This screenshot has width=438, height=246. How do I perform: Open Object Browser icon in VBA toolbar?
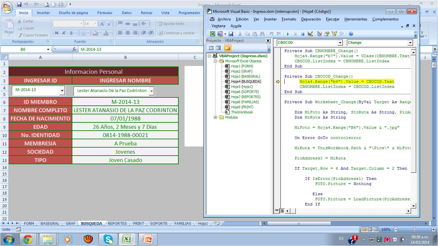pyautogui.click(x=334, y=34)
